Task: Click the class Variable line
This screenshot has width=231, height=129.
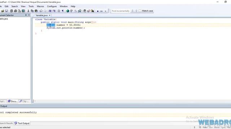Action: 46,19
